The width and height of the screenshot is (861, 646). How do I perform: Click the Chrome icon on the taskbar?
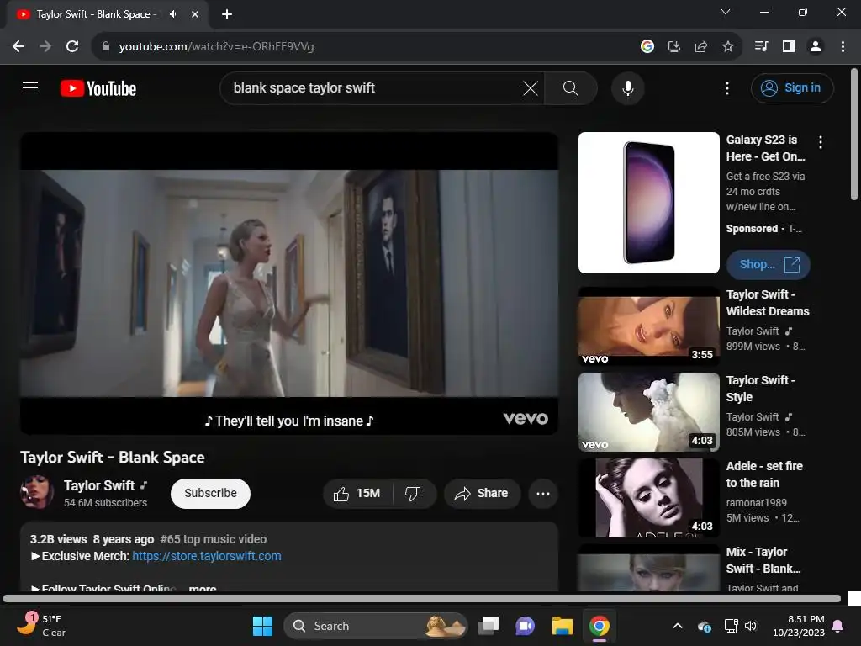pyautogui.click(x=599, y=626)
